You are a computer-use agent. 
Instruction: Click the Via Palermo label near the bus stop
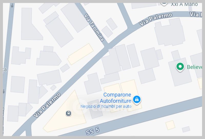pos(47,105)
